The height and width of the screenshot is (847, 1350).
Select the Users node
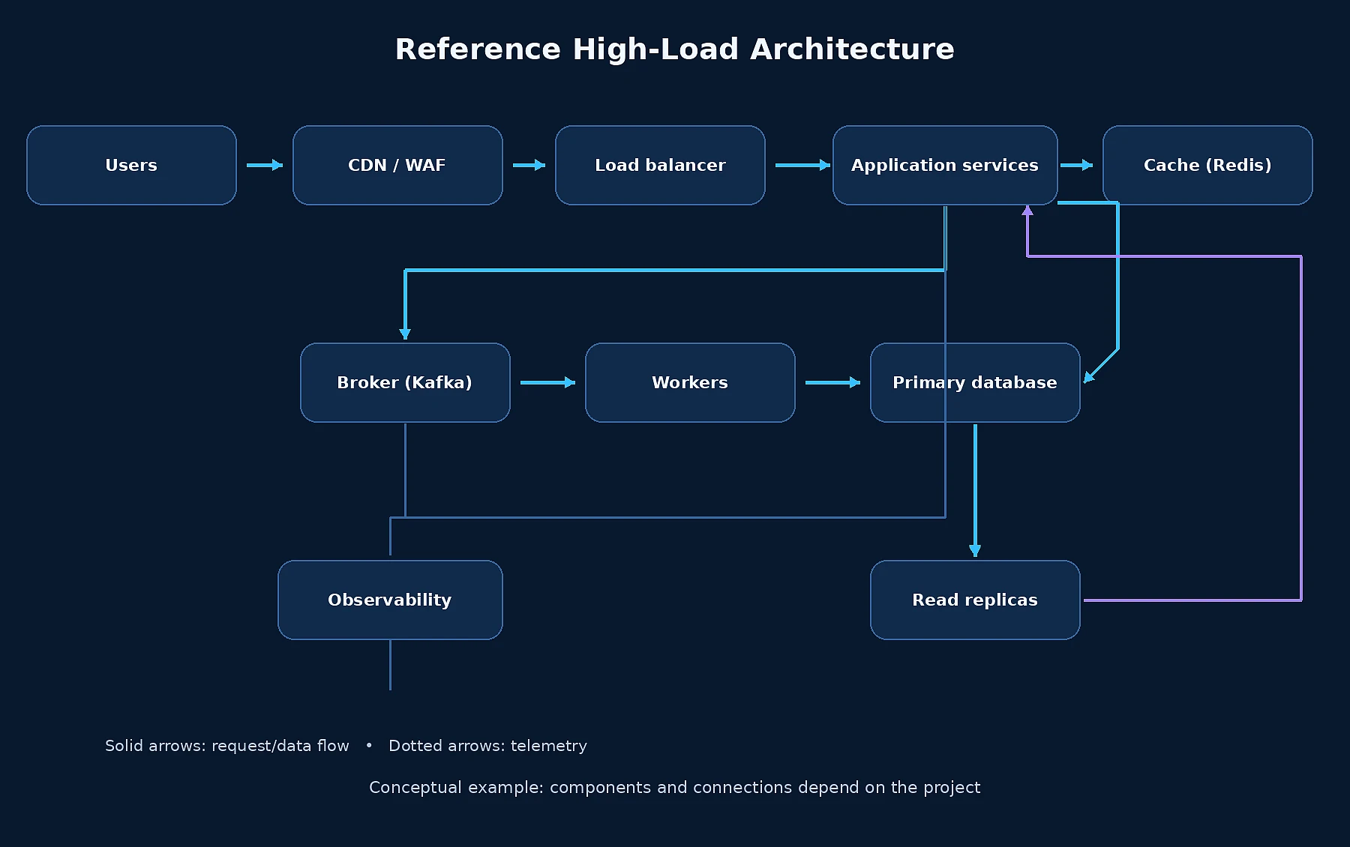(x=131, y=165)
